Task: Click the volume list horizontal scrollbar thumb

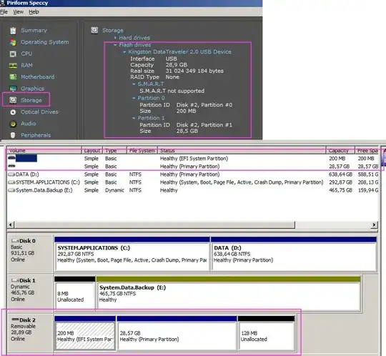Action: pyautogui.click(x=154, y=224)
